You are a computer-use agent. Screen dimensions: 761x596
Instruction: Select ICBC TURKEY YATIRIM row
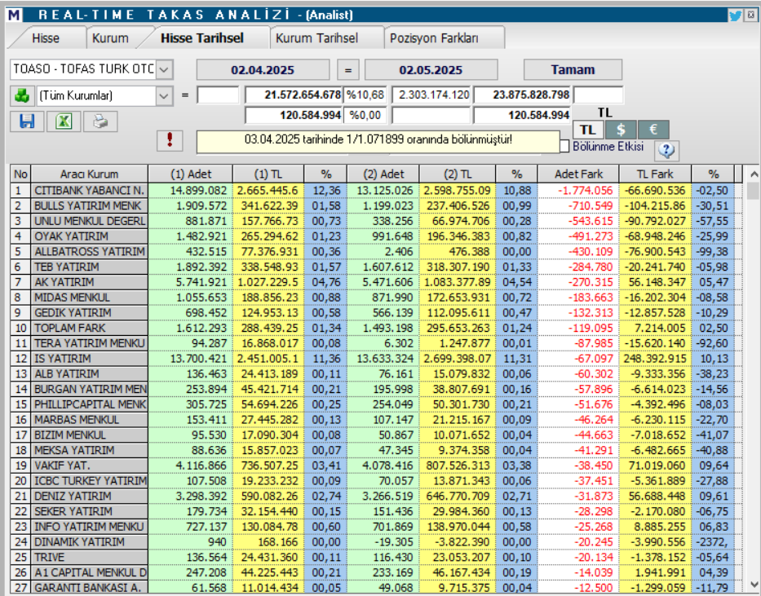(x=377, y=480)
